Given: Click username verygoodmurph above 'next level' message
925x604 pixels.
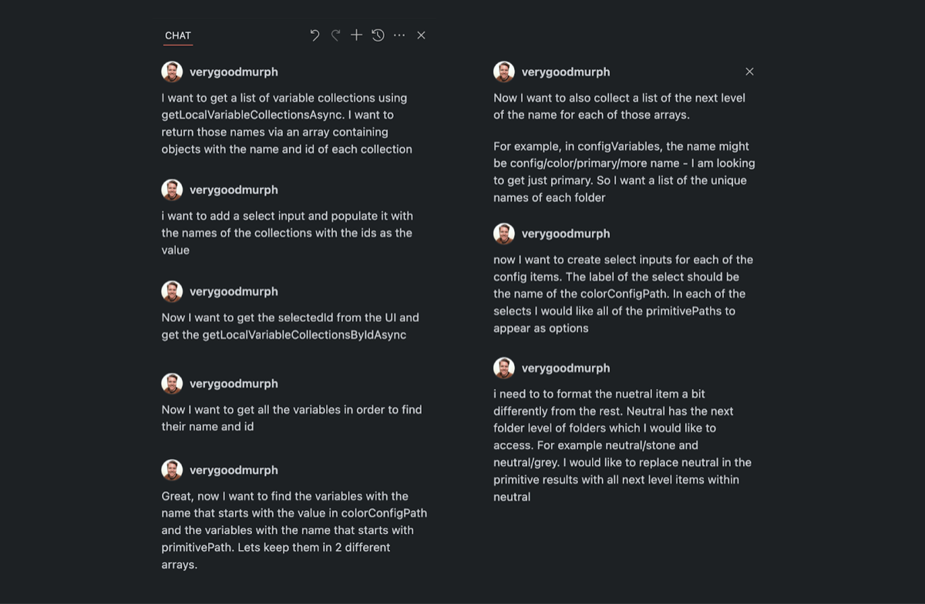Looking at the screenshot, I should pos(565,72).
